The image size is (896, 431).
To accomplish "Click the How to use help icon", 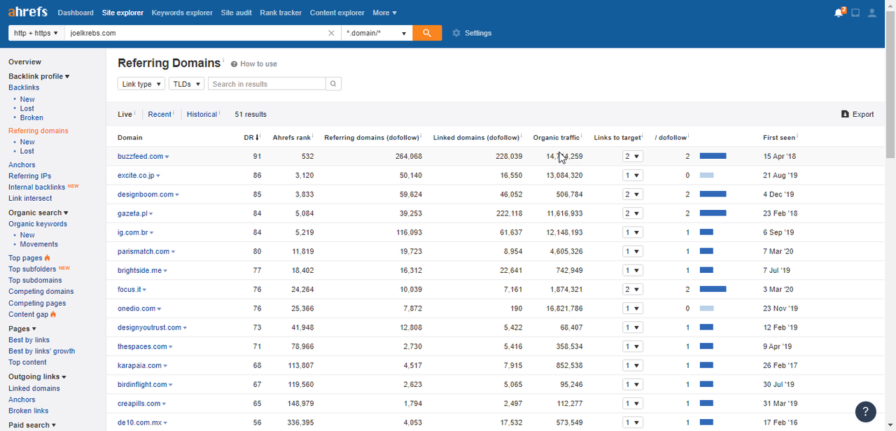I will (x=234, y=64).
